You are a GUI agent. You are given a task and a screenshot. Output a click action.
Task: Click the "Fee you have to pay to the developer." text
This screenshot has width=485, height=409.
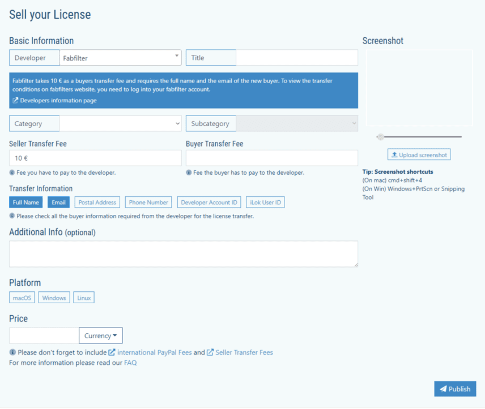(66, 173)
